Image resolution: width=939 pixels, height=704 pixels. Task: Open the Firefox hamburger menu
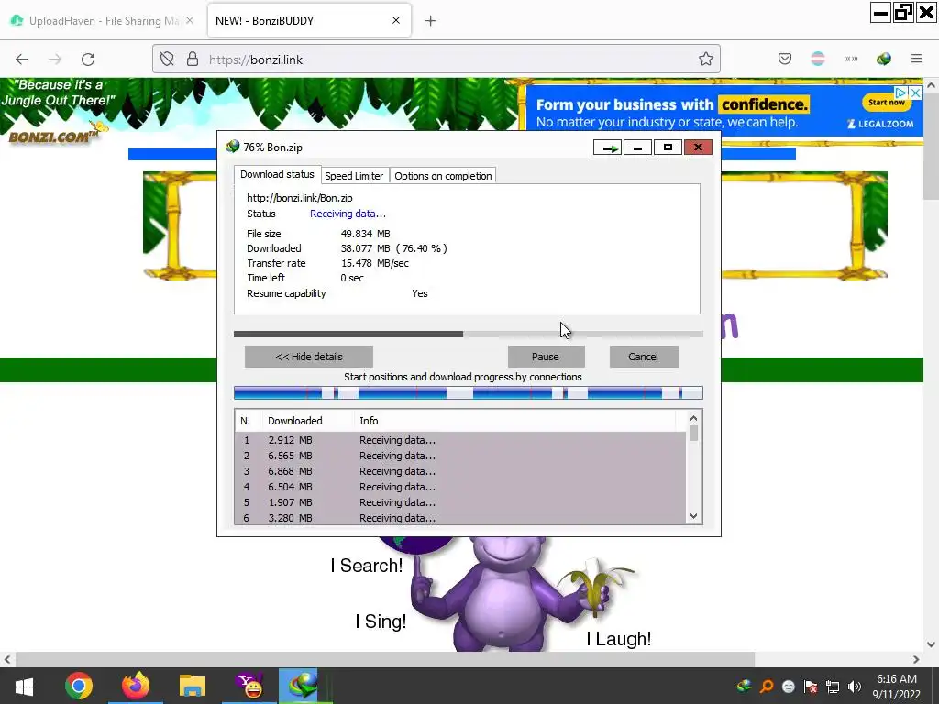(917, 59)
